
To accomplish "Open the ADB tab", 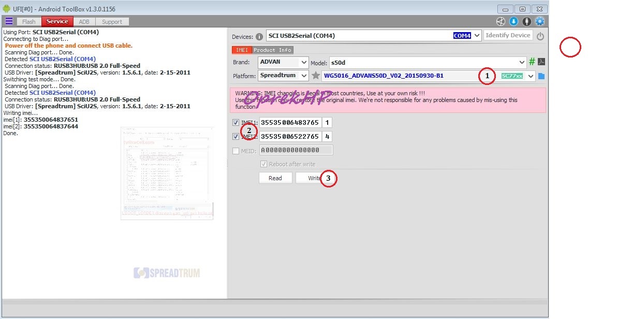I will pyautogui.click(x=84, y=22).
